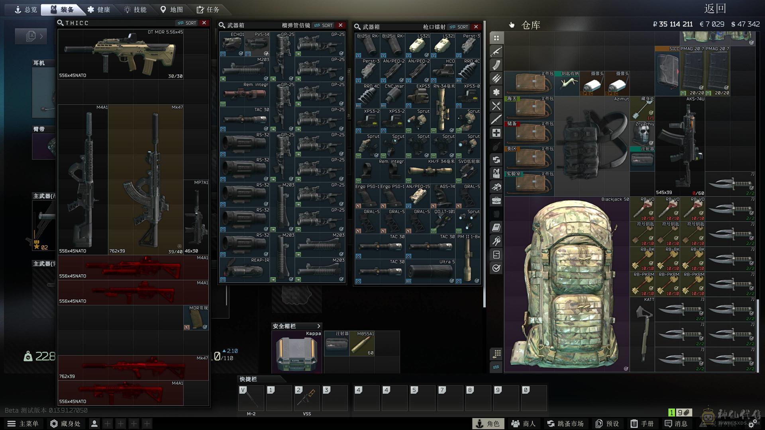Select the Azimut chest rig

click(592, 146)
